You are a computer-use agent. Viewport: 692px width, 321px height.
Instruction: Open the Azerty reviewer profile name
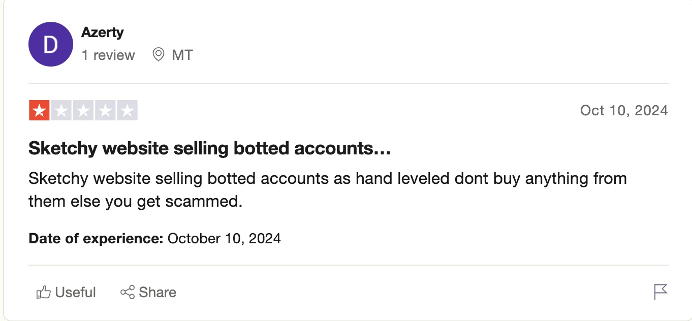click(102, 33)
